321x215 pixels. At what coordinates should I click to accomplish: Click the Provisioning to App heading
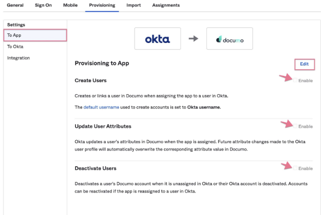pyautogui.click(x=101, y=63)
